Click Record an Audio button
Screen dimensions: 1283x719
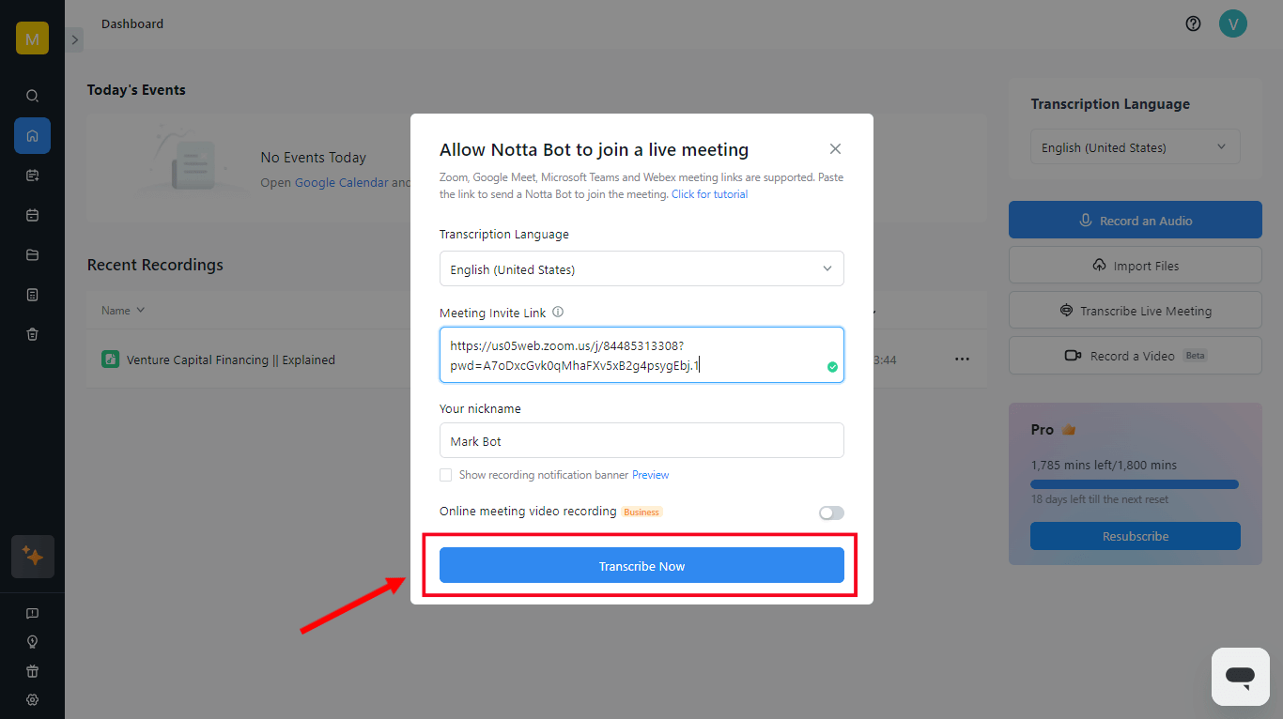tap(1136, 220)
